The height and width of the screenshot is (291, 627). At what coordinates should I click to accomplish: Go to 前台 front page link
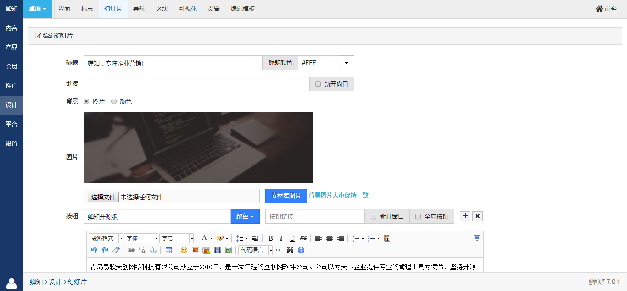pos(606,9)
